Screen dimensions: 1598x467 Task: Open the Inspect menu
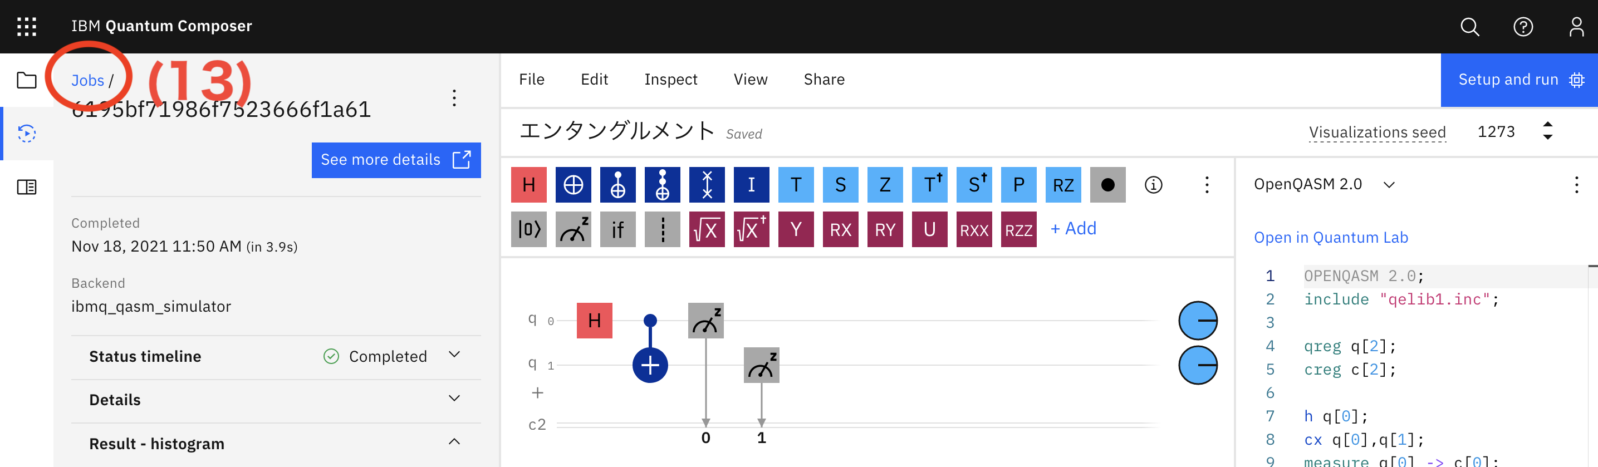(670, 80)
